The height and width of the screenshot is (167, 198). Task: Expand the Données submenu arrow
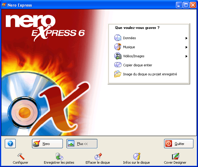187,38
